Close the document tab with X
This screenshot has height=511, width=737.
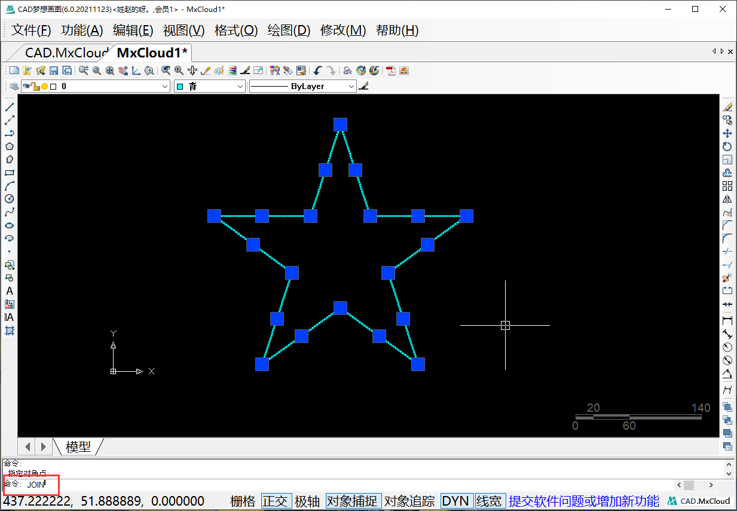(730, 52)
